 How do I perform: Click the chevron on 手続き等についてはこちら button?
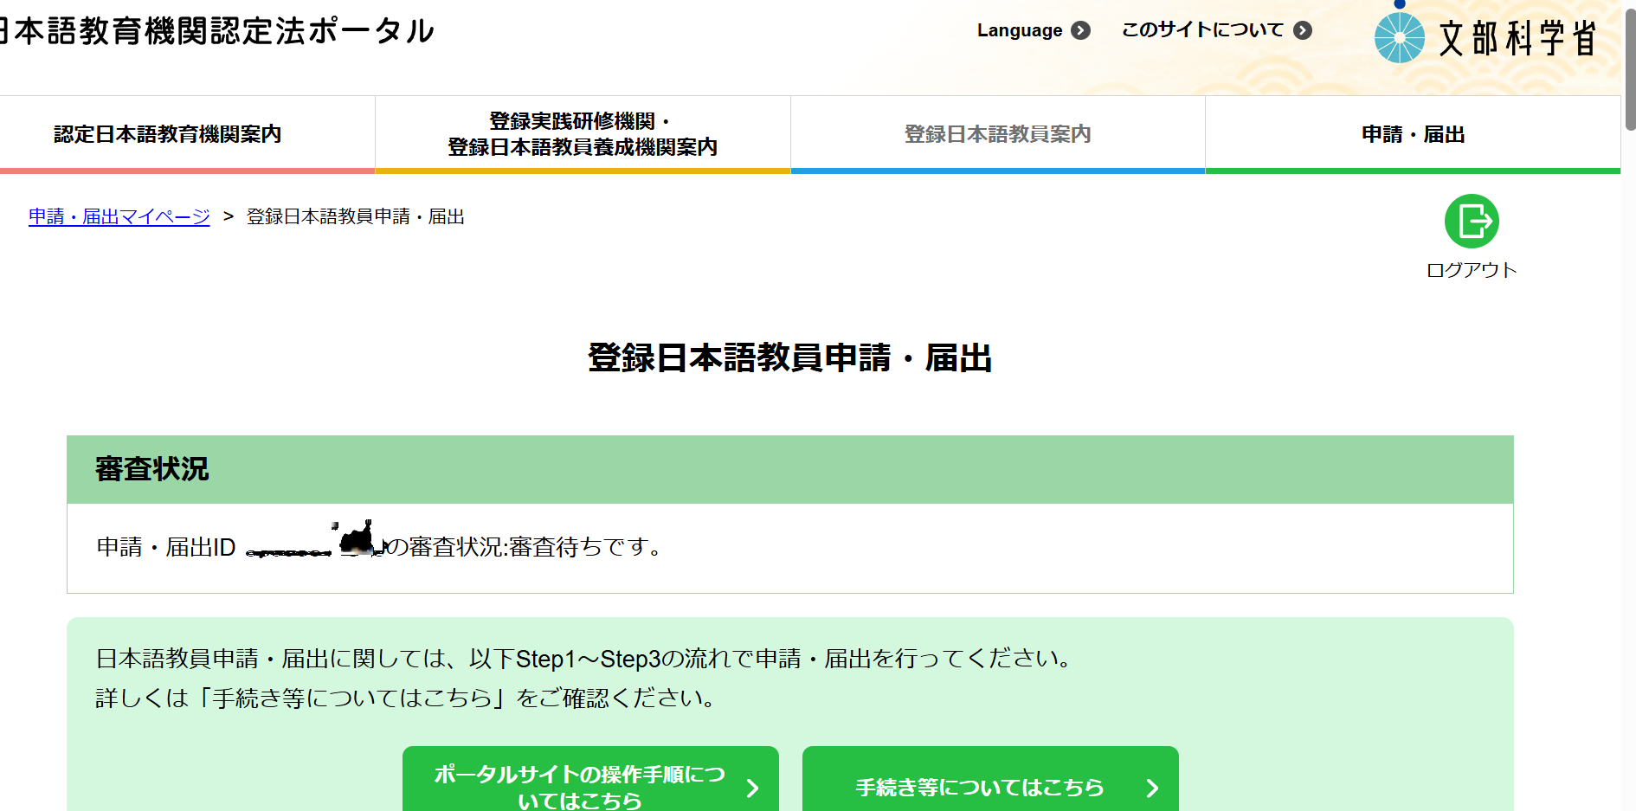coord(1152,788)
